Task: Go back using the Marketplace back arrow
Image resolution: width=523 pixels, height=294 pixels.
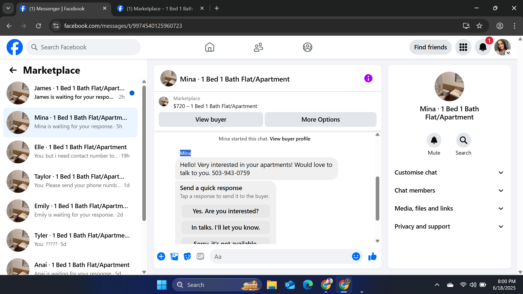Action: click(x=13, y=70)
